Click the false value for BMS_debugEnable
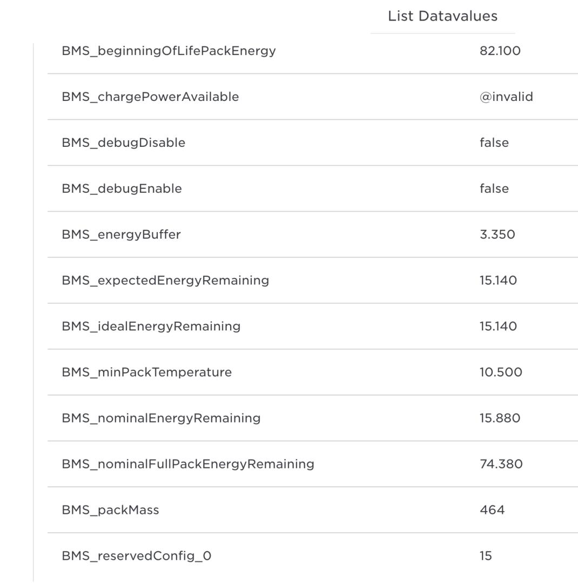This screenshot has height=583, width=578. point(494,188)
